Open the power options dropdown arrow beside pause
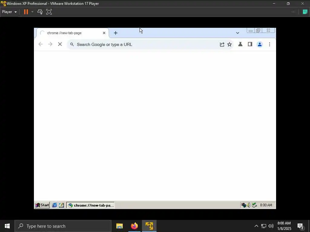This screenshot has height=232, width=310. click(32, 12)
